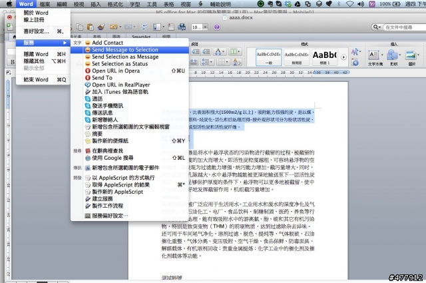426x283 pixels.
Task: Click the increase indent icon
Action: tap(206, 52)
